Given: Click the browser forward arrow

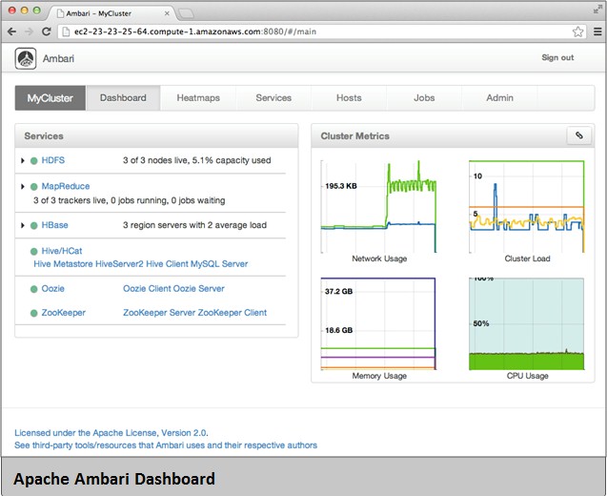Looking at the screenshot, I should [29, 31].
